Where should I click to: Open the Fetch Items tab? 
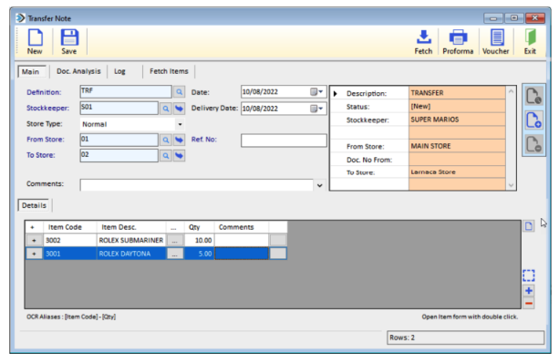coord(169,71)
